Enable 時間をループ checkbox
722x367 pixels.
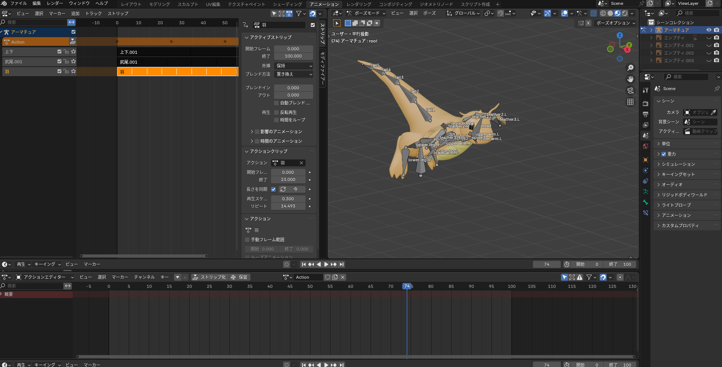tap(276, 120)
